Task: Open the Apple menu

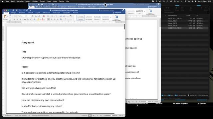Action: click(x=3, y=1)
